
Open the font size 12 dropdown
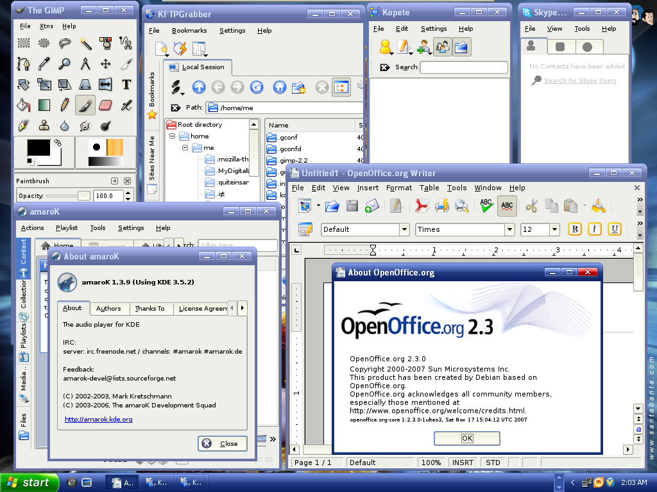[x=554, y=229]
